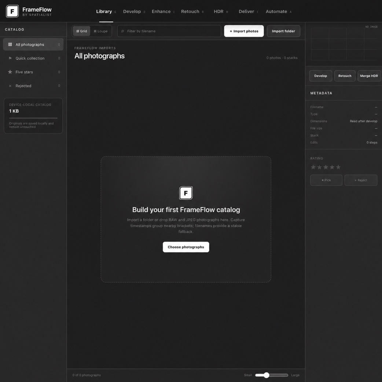This screenshot has height=382, width=382.
Task: Click the Quick collection flag icon
Action: (x=10, y=58)
